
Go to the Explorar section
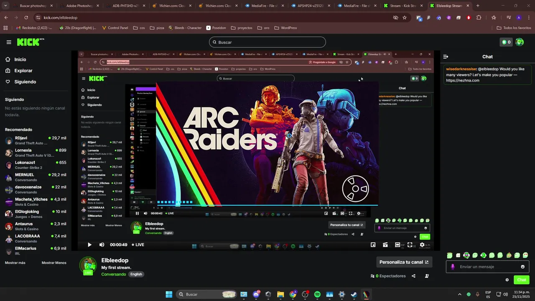click(23, 71)
